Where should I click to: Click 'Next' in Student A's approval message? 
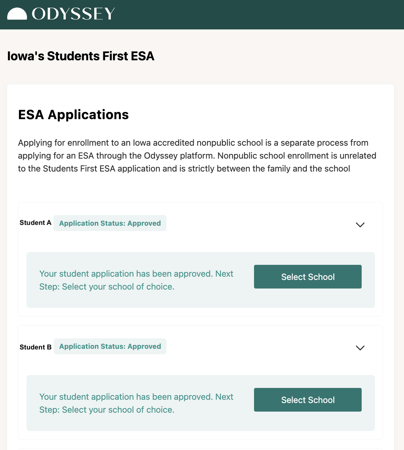tap(225, 274)
